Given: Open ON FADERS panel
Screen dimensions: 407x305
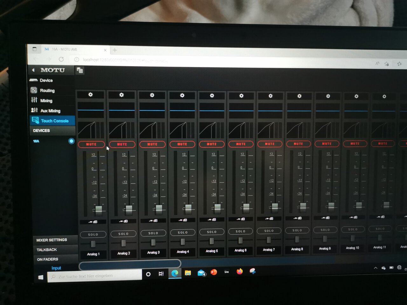Looking at the screenshot, I should tap(55, 259).
